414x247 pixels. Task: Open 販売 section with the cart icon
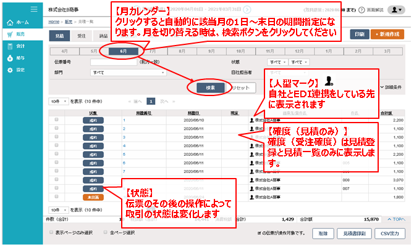(x=10, y=34)
